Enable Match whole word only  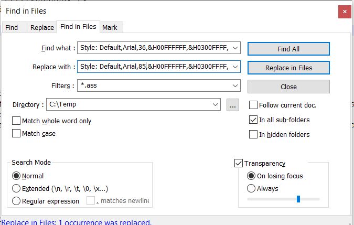tap(16, 121)
